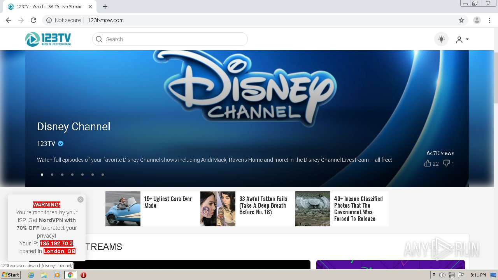Click the address bar URL 123tvnow.com

click(x=106, y=20)
